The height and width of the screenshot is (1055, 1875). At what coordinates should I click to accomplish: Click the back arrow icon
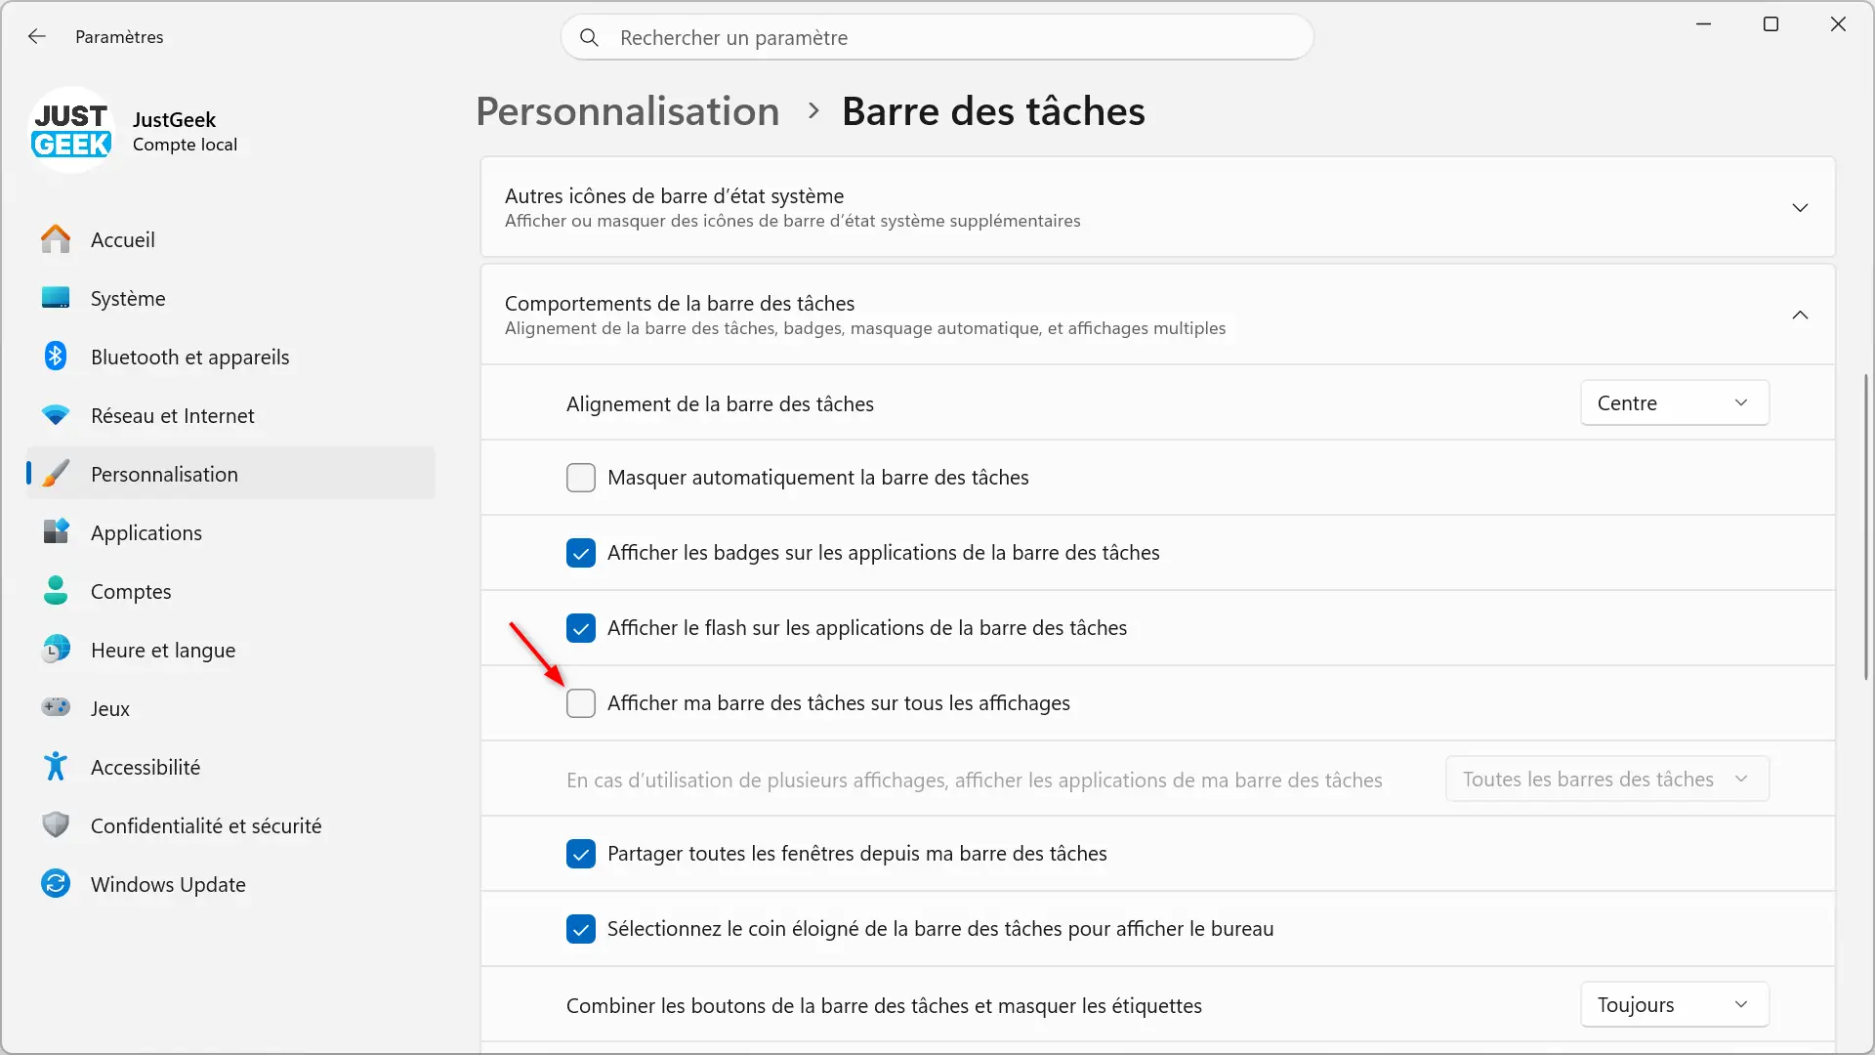pyautogui.click(x=37, y=36)
